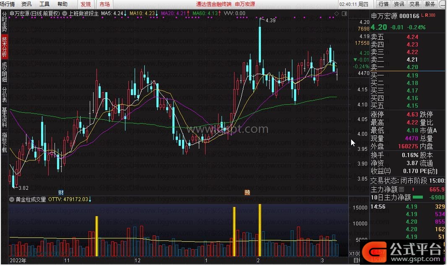This screenshot has width=448, height=266.
Task: Select the 买四 bid row
Action: click(x=407, y=98)
